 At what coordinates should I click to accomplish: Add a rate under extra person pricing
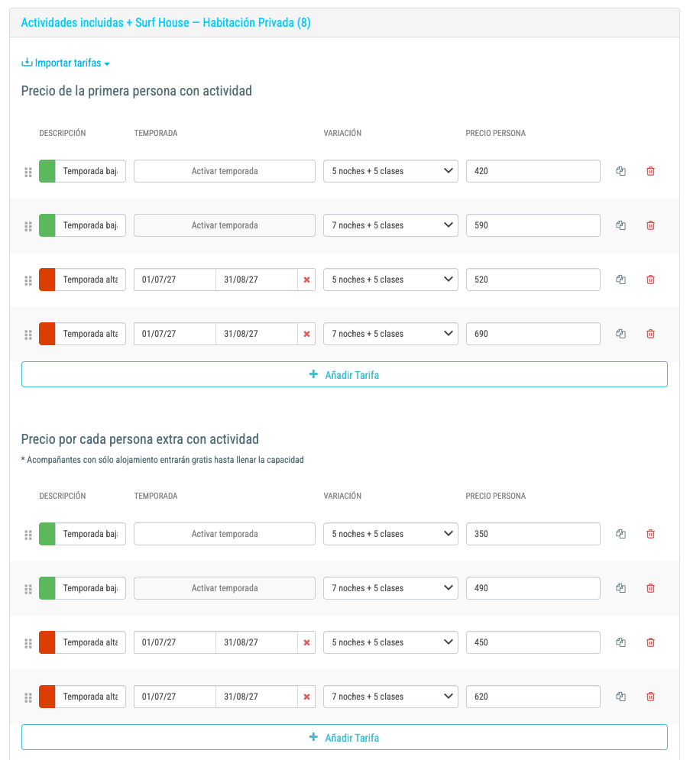tap(345, 737)
